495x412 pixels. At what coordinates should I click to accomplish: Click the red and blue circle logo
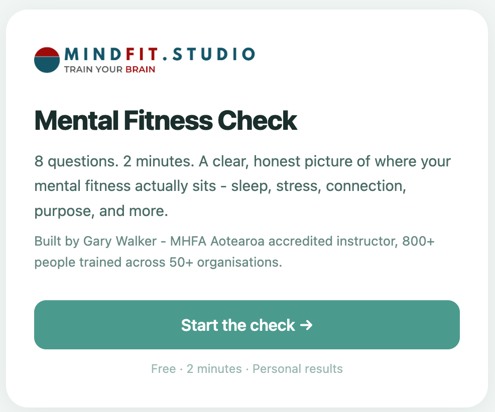coord(47,60)
